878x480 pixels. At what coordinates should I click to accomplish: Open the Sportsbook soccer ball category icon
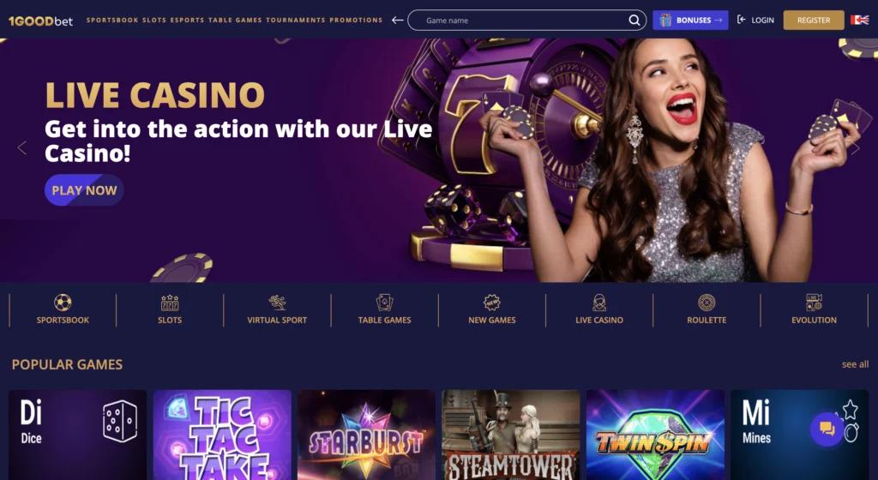click(x=63, y=303)
